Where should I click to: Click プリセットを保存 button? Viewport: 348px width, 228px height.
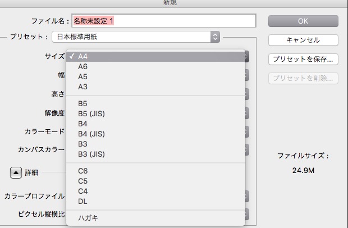303,59
